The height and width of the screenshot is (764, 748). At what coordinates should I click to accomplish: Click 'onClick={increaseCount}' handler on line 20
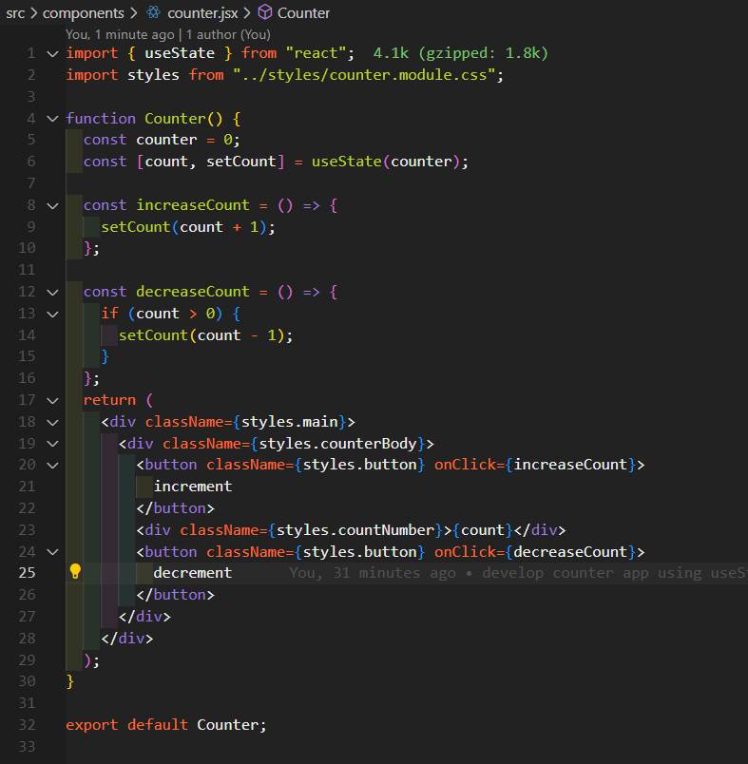(x=535, y=465)
